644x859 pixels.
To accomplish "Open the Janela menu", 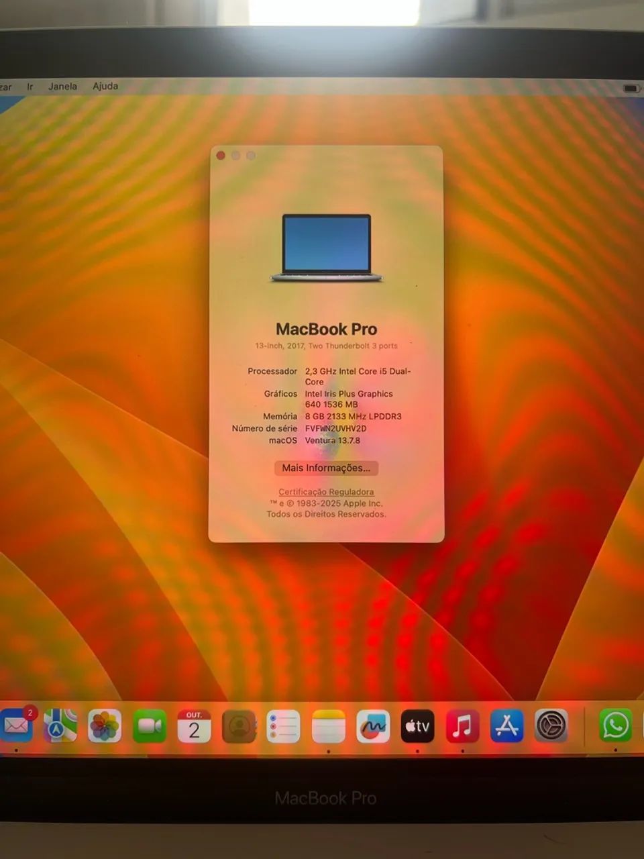I will [62, 87].
